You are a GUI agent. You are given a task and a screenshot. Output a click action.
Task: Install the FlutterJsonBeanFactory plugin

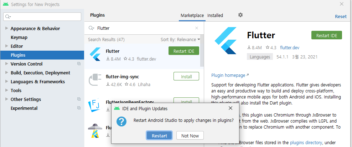pyautogui.click(x=186, y=101)
